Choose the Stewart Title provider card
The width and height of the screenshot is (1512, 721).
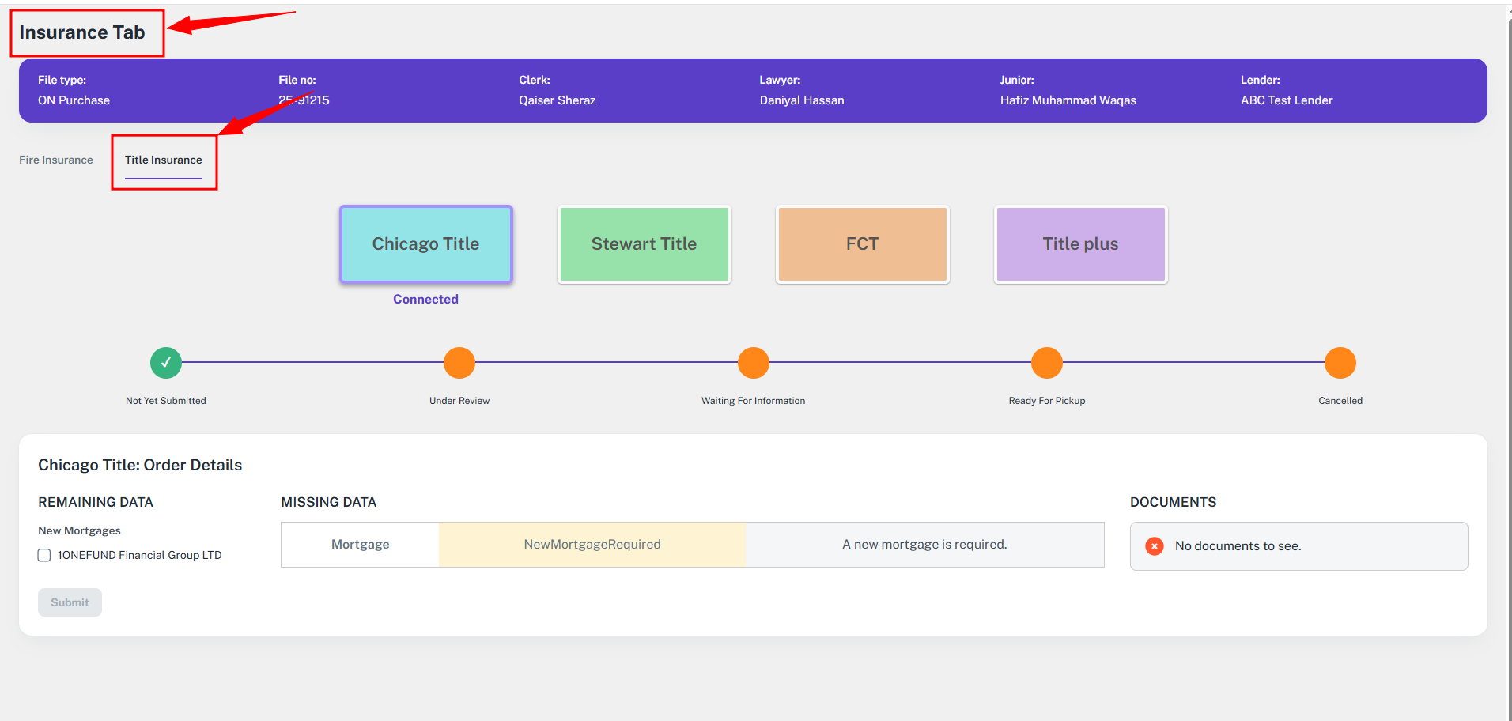tap(644, 244)
